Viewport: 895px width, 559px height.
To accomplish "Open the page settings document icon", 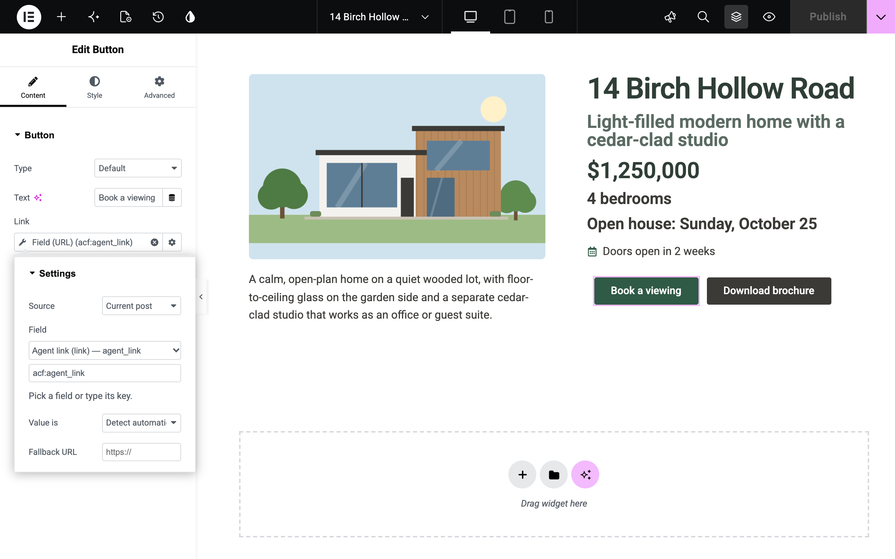I will 126,17.
